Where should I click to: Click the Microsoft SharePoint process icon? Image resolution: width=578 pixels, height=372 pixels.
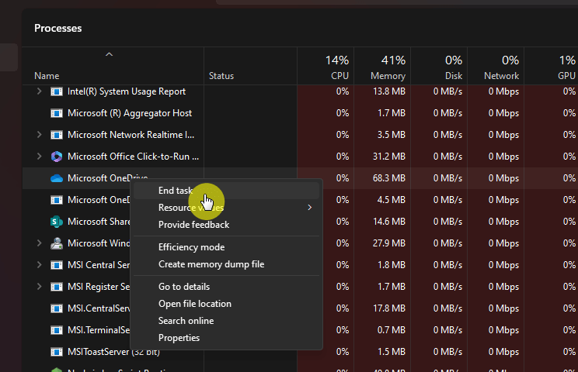tap(57, 222)
